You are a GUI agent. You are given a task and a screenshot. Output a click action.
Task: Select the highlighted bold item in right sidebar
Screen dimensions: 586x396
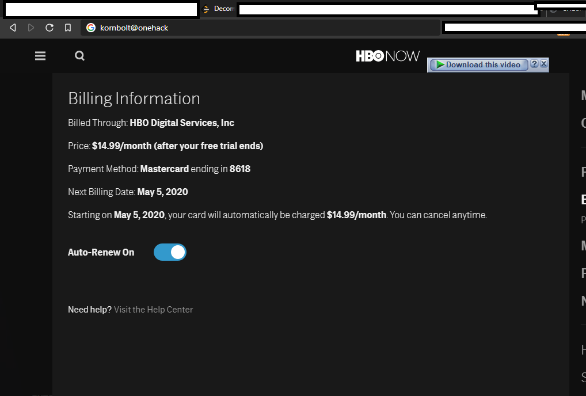point(583,199)
